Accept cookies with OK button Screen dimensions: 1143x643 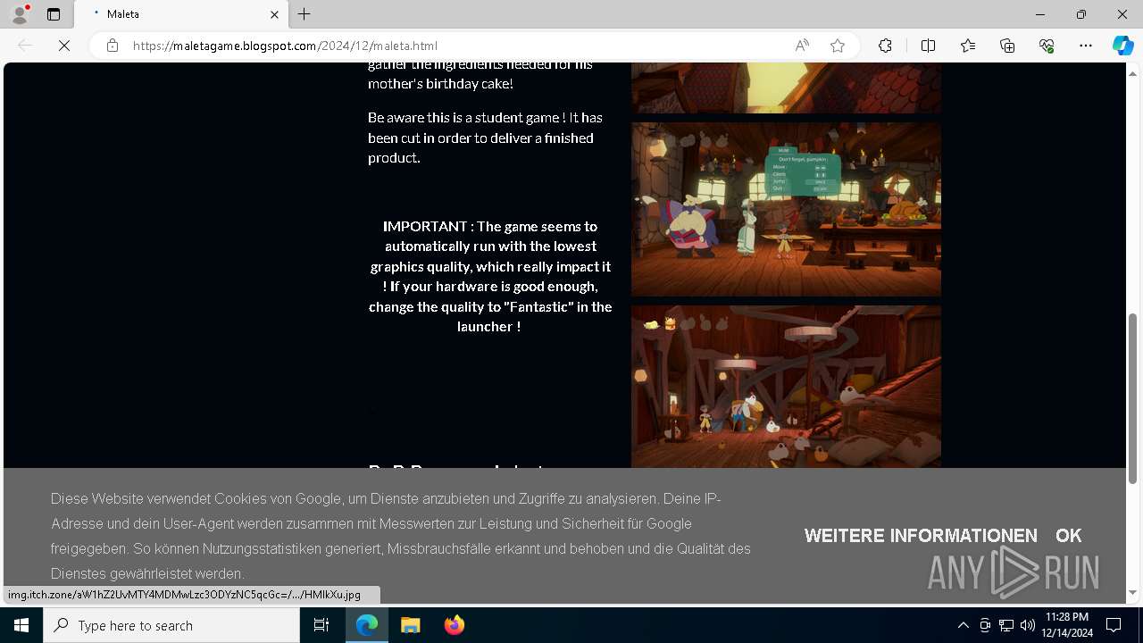(x=1068, y=536)
